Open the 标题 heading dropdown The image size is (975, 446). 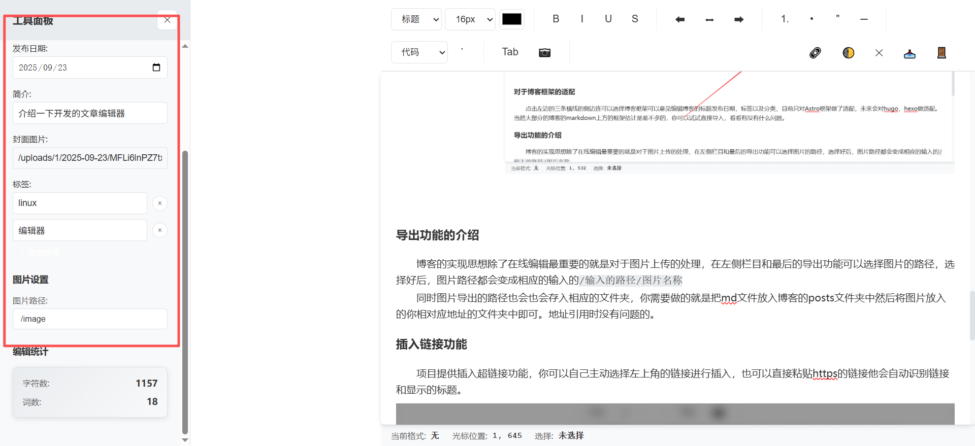416,19
